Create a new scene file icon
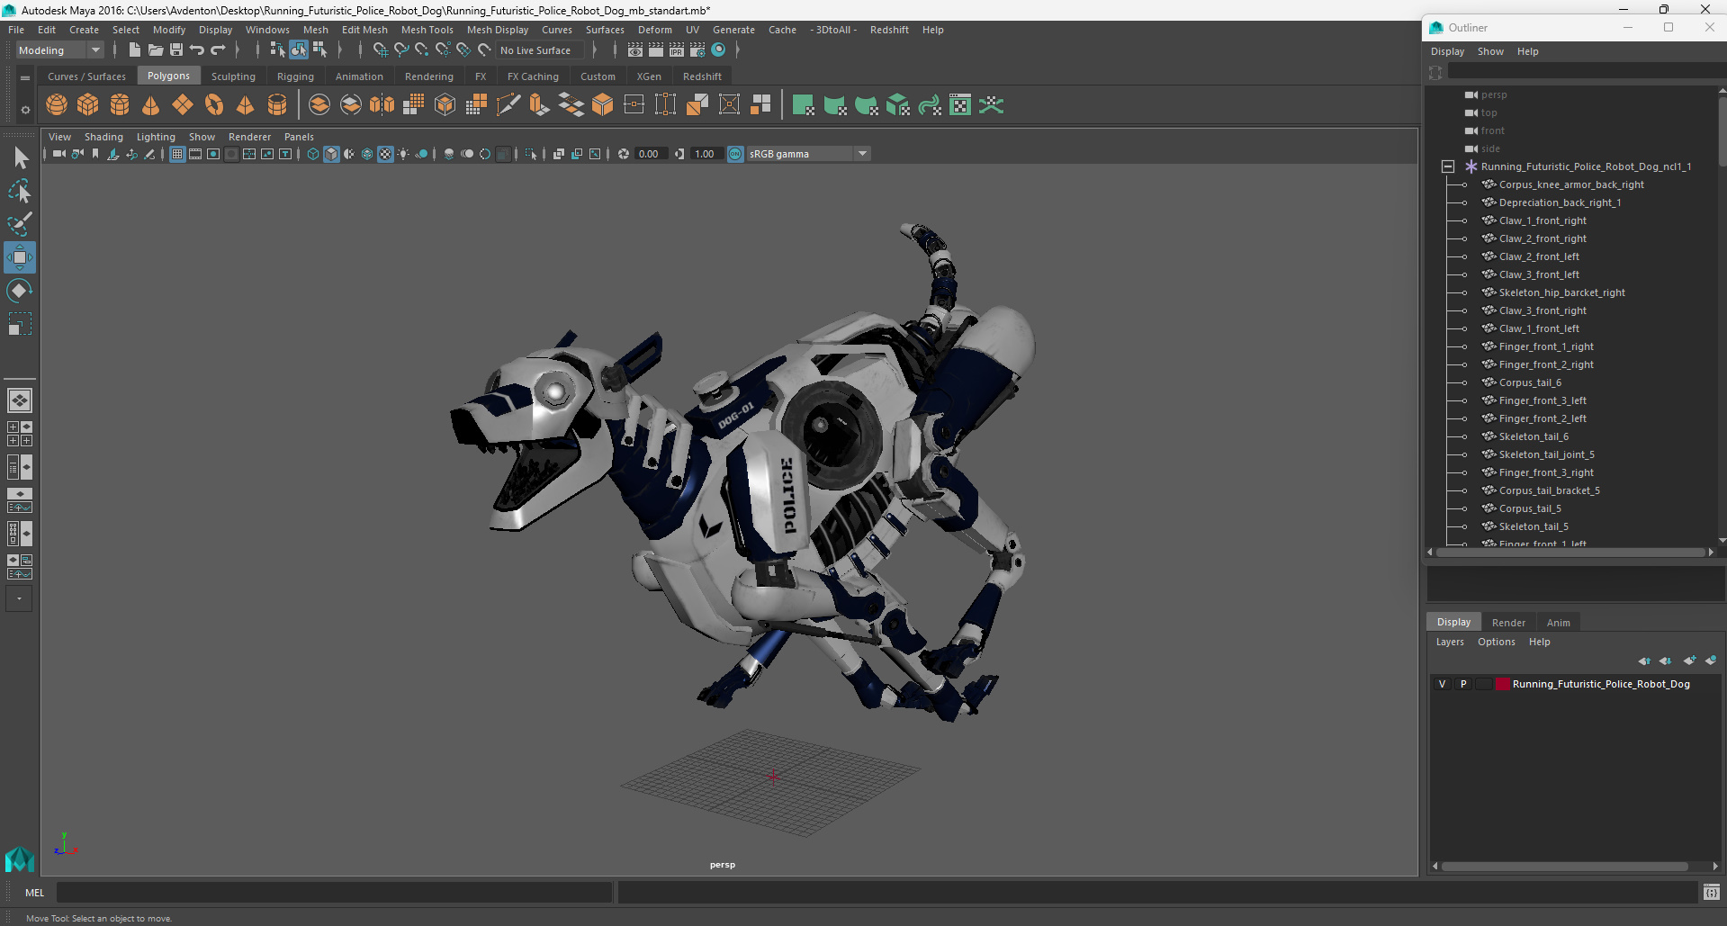Viewport: 1727px width, 926px height. click(134, 50)
